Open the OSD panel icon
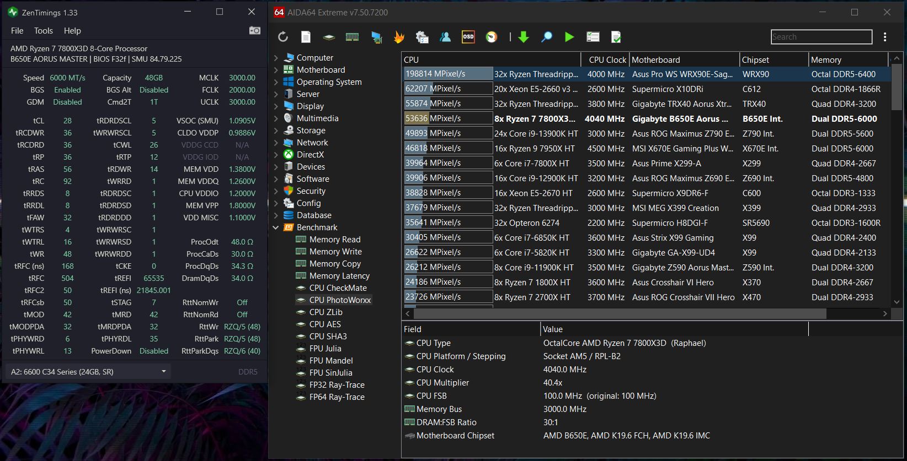This screenshot has height=461, width=907. pos(468,37)
